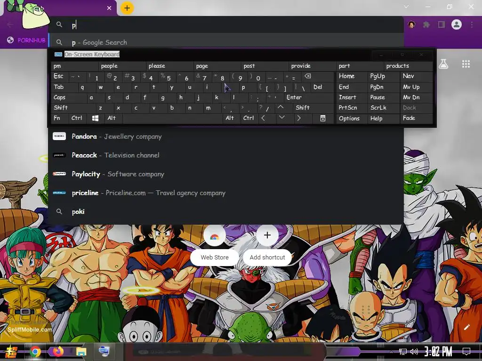Image resolution: width=482 pixels, height=361 pixels.
Task: Open the Chrome Extensions puzzle icon
Action: pos(426,24)
